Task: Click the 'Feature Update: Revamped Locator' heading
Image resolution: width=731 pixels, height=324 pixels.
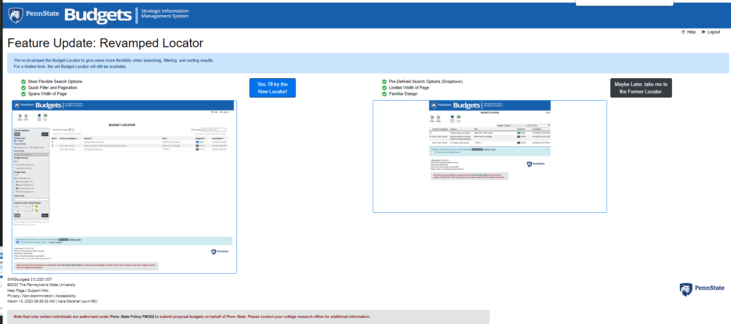Action: click(105, 43)
